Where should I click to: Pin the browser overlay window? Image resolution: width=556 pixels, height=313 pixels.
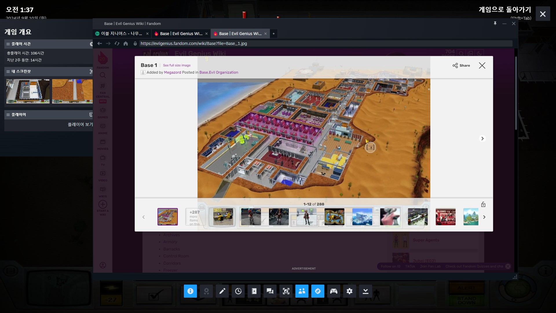click(x=495, y=23)
